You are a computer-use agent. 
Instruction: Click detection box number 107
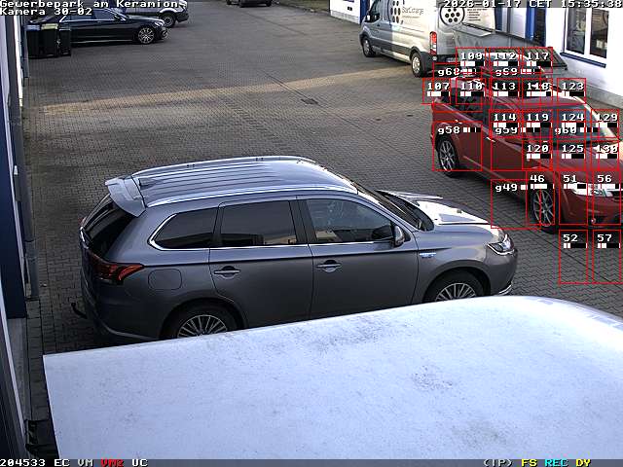pos(438,90)
